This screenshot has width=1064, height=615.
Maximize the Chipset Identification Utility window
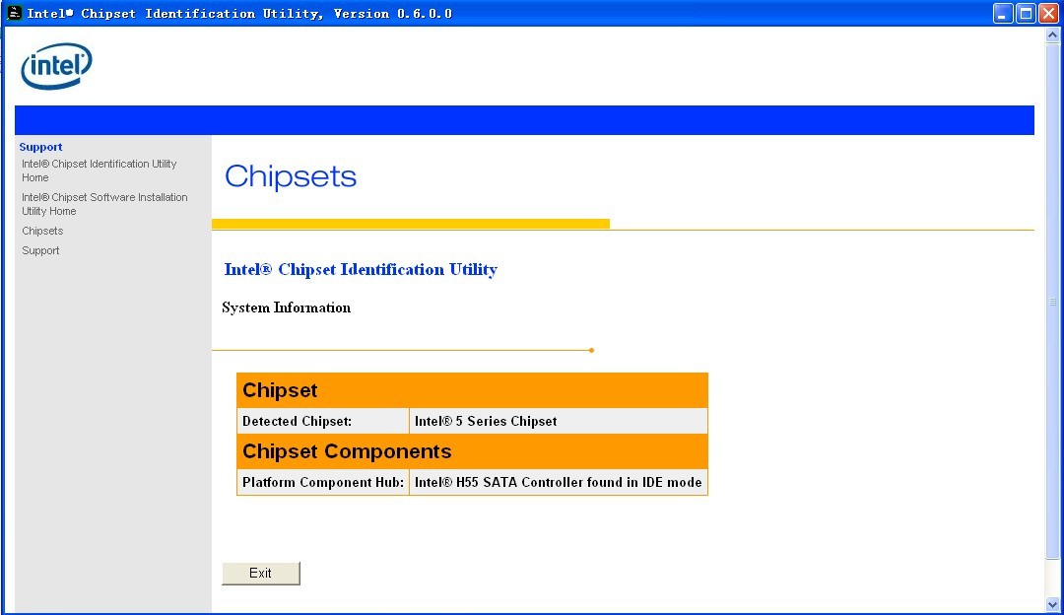click(x=1026, y=13)
